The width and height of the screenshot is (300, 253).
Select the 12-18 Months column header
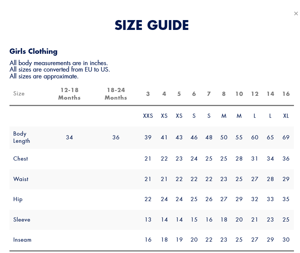click(69, 94)
